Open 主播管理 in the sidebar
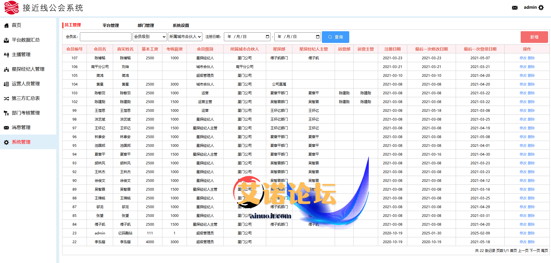551x263 pixels. coord(21,54)
